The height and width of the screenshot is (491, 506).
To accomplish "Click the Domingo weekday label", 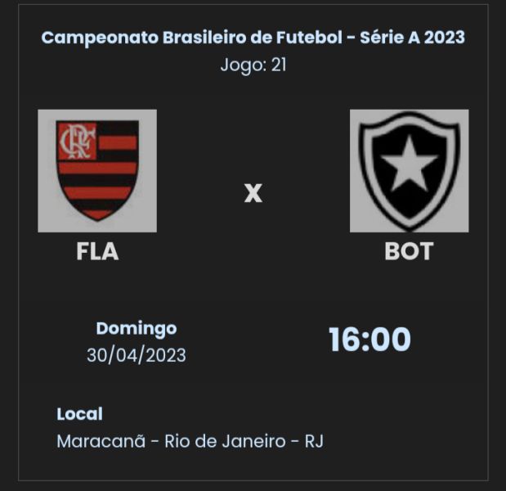I will (x=137, y=328).
